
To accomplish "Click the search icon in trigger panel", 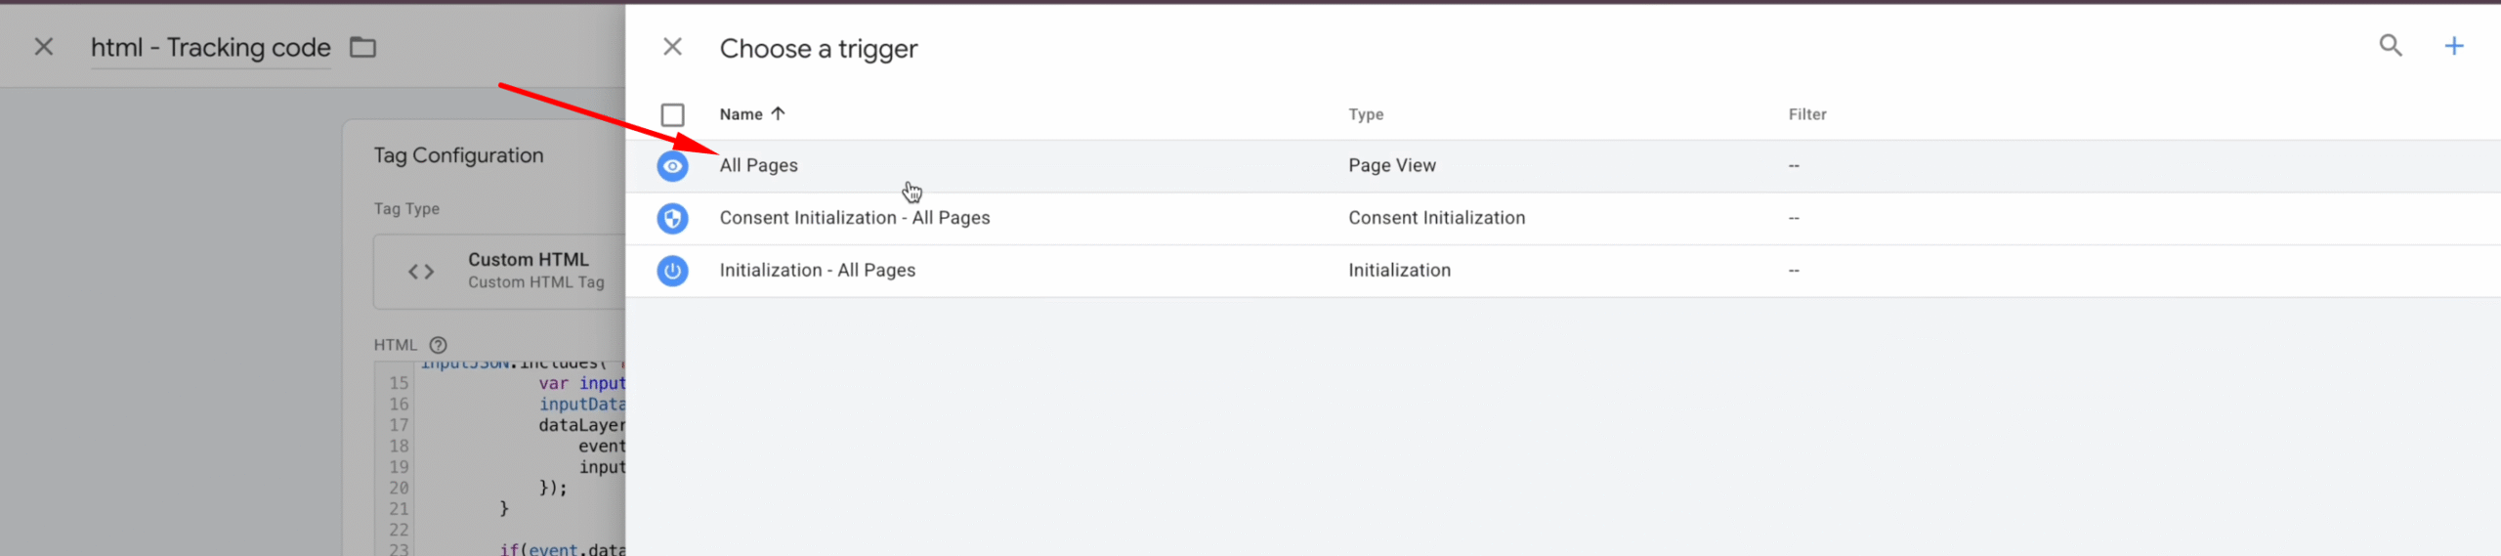I will 2390,46.
